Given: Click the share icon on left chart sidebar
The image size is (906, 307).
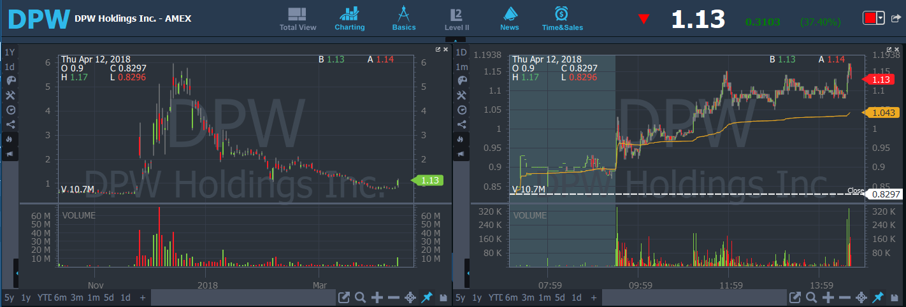Looking at the screenshot, I should coord(10,124).
